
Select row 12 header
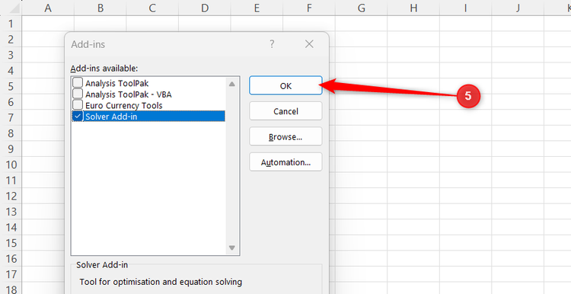click(11, 196)
